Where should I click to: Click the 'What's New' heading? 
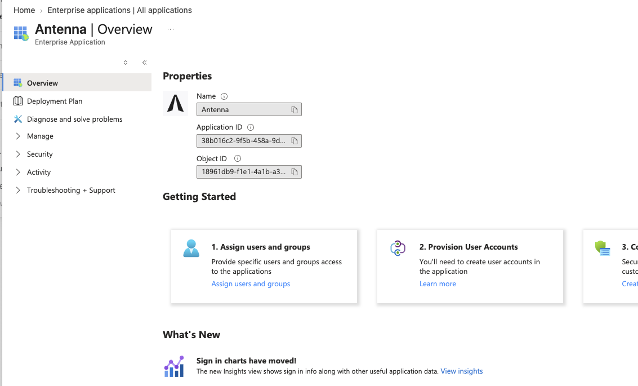pos(191,335)
